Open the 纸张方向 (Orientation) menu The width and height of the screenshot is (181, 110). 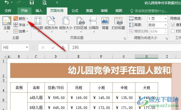pyautogui.click(x=51, y=25)
